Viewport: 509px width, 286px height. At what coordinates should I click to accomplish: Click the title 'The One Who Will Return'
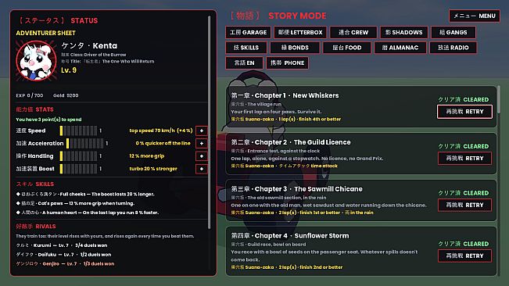(x=128, y=61)
